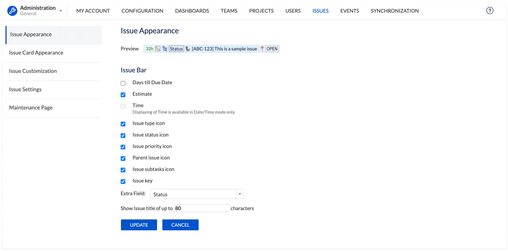Go to the Projects menu tab
Screen dimensions: 508x251
point(261,11)
